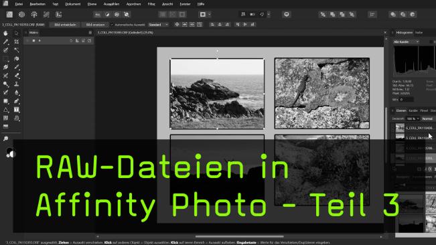Open the Filter menu
The image size is (436, 245).
(151, 4)
